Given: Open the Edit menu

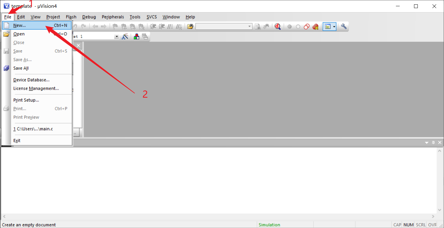Looking at the screenshot, I should pos(21,17).
